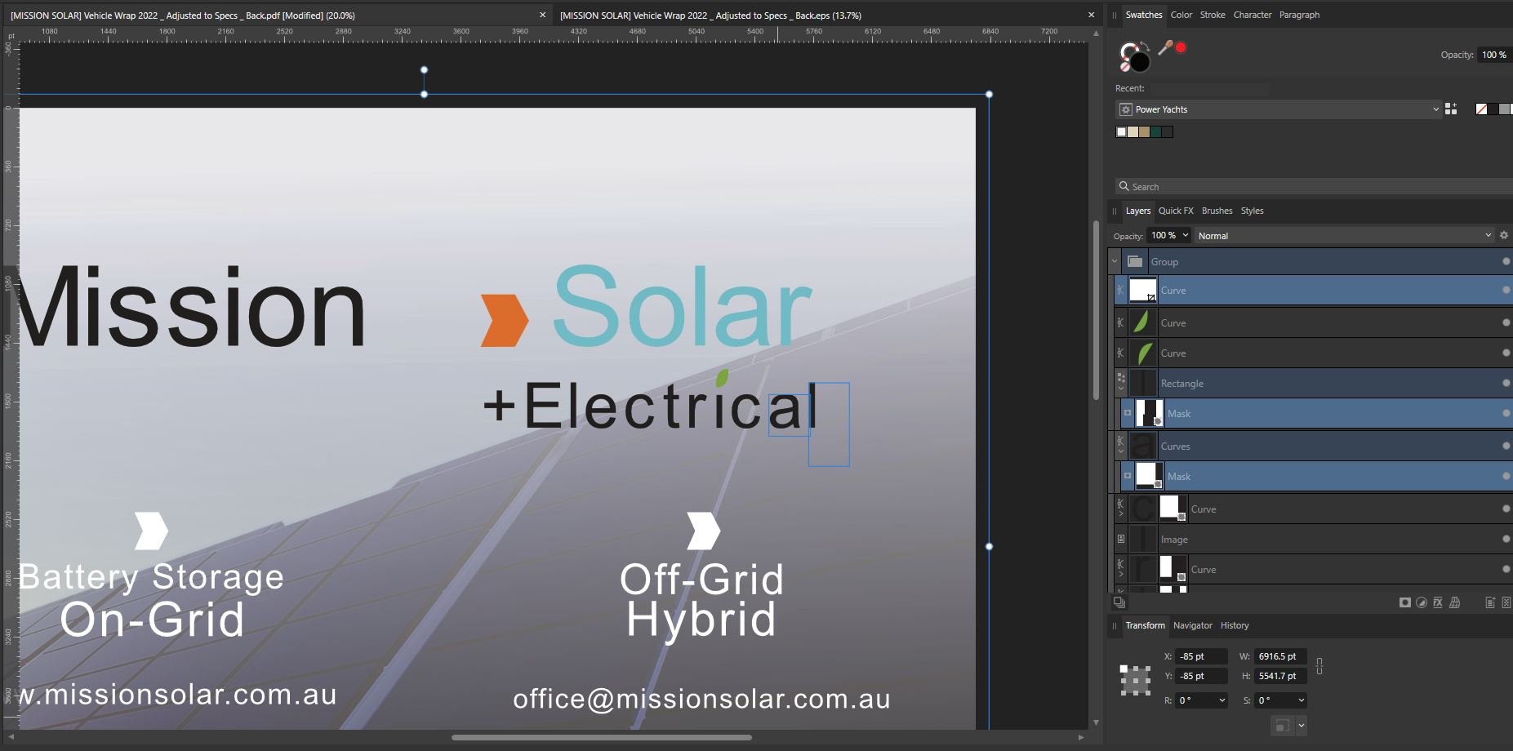Image resolution: width=1513 pixels, height=751 pixels.
Task: Click the color picker eyedropper icon
Action: (x=1165, y=47)
